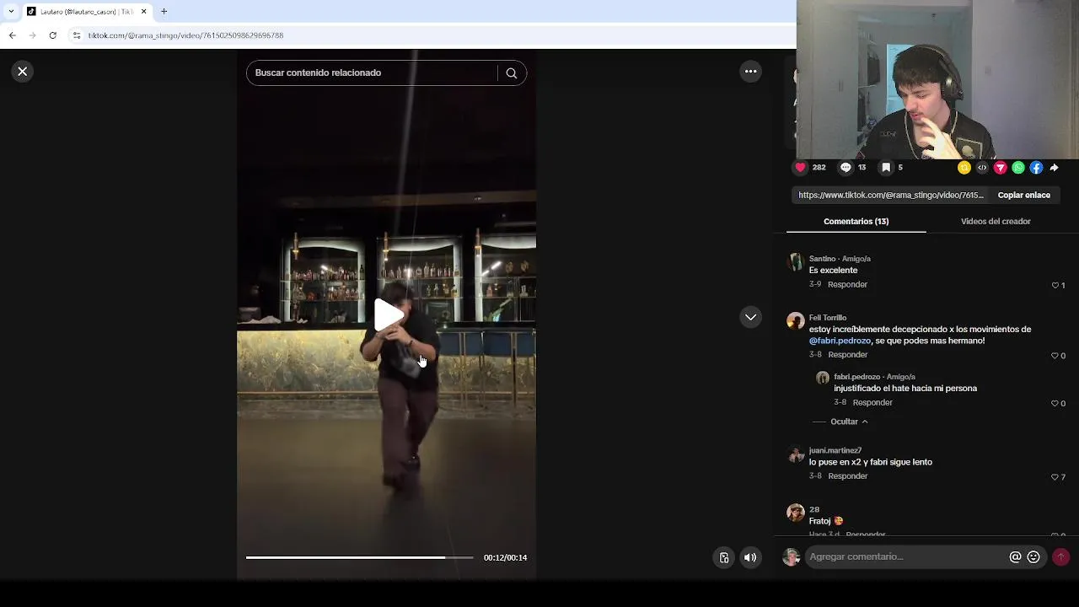Click the video time '00:12/00:14'
This screenshot has height=607, width=1079.
click(505, 558)
